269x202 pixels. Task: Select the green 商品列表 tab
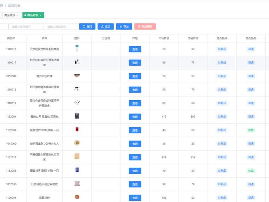(33, 15)
